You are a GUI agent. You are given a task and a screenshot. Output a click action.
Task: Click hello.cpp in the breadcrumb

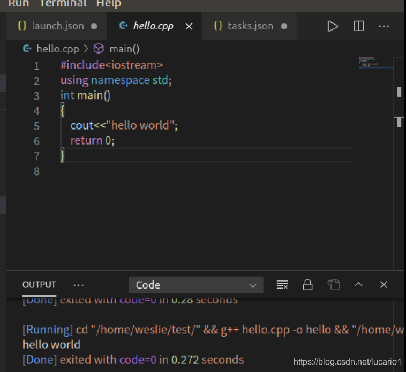click(x=58, y=49)
